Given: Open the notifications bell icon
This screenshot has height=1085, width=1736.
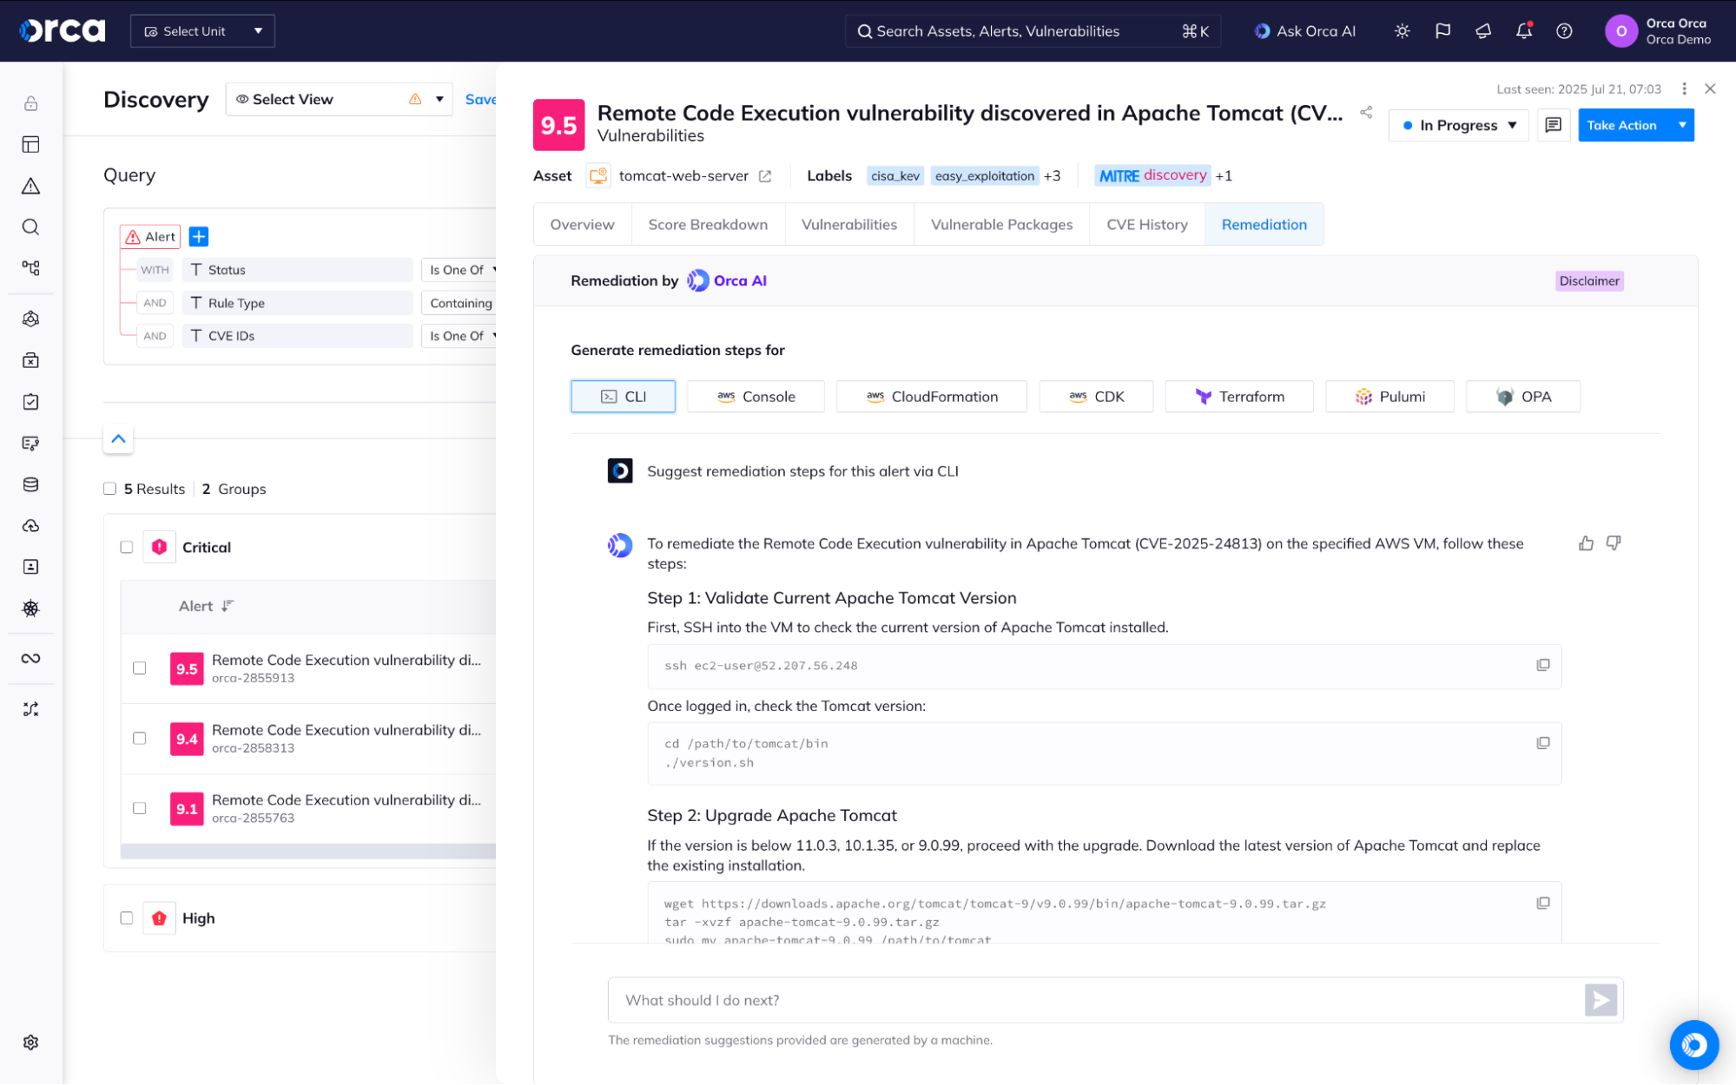Looking at the screenshot, I should 1523,31.
